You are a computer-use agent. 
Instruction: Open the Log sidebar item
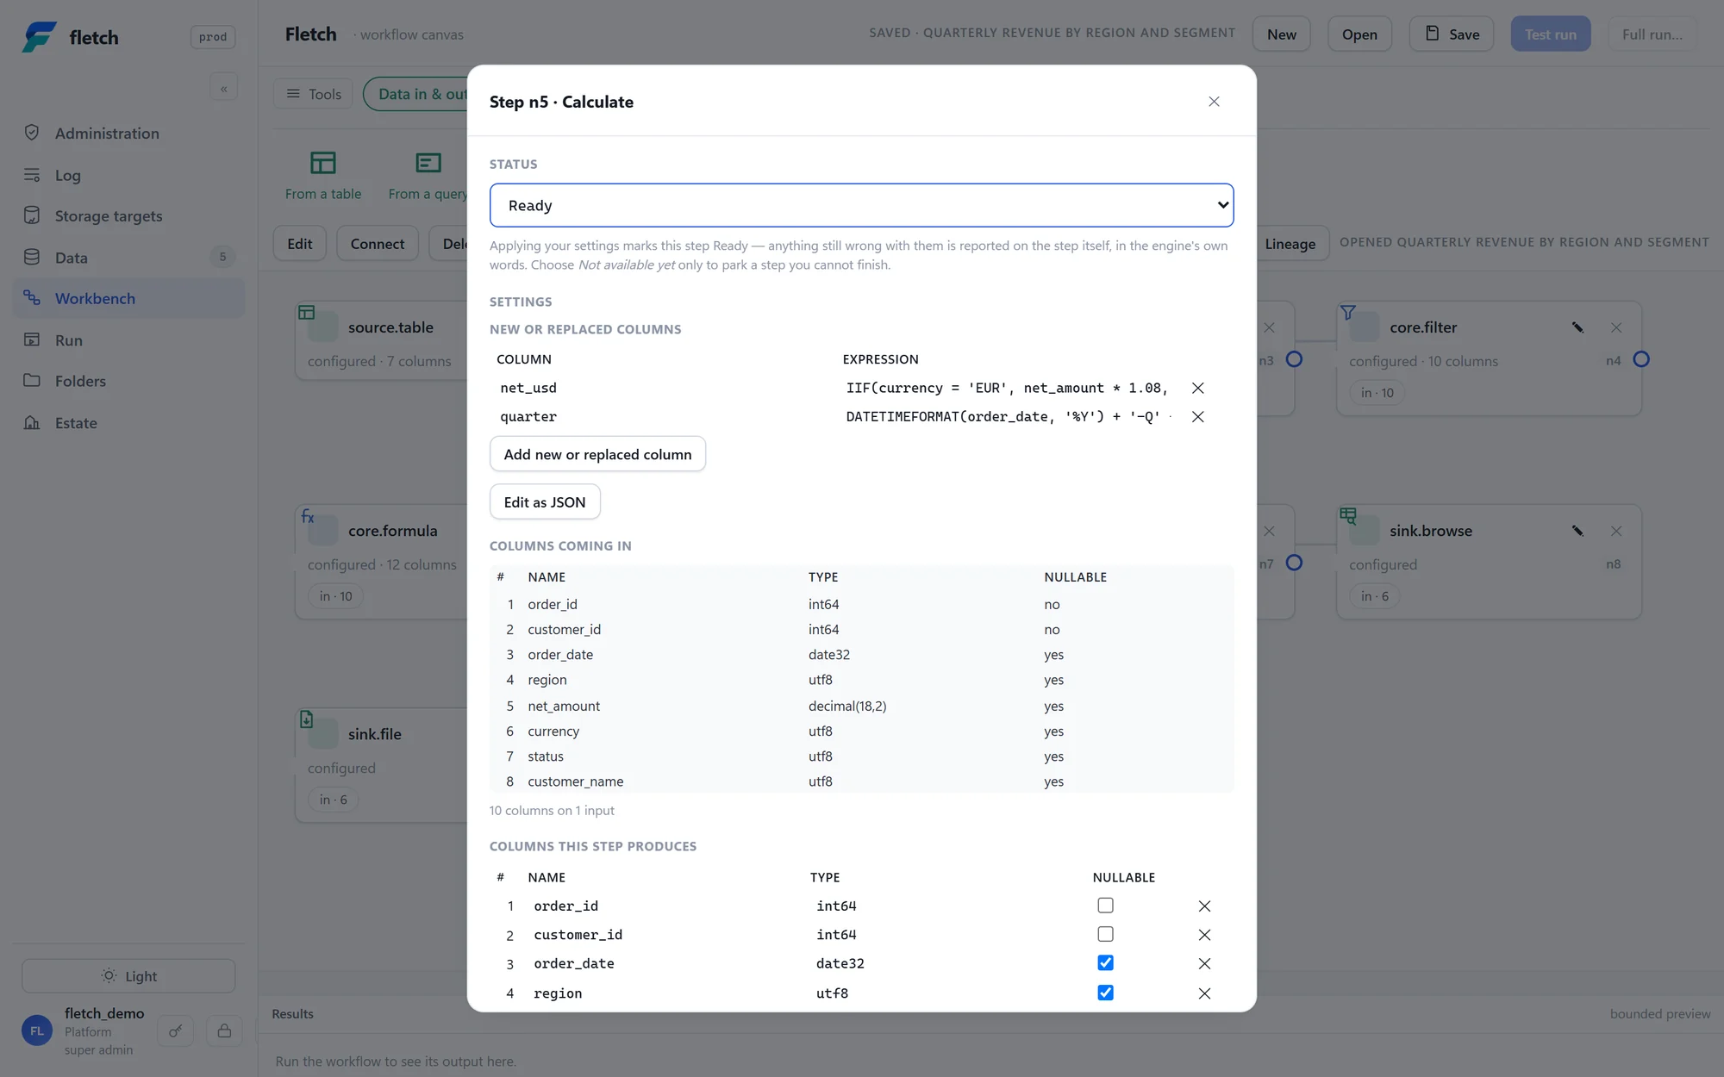click(x=128, y=175)
